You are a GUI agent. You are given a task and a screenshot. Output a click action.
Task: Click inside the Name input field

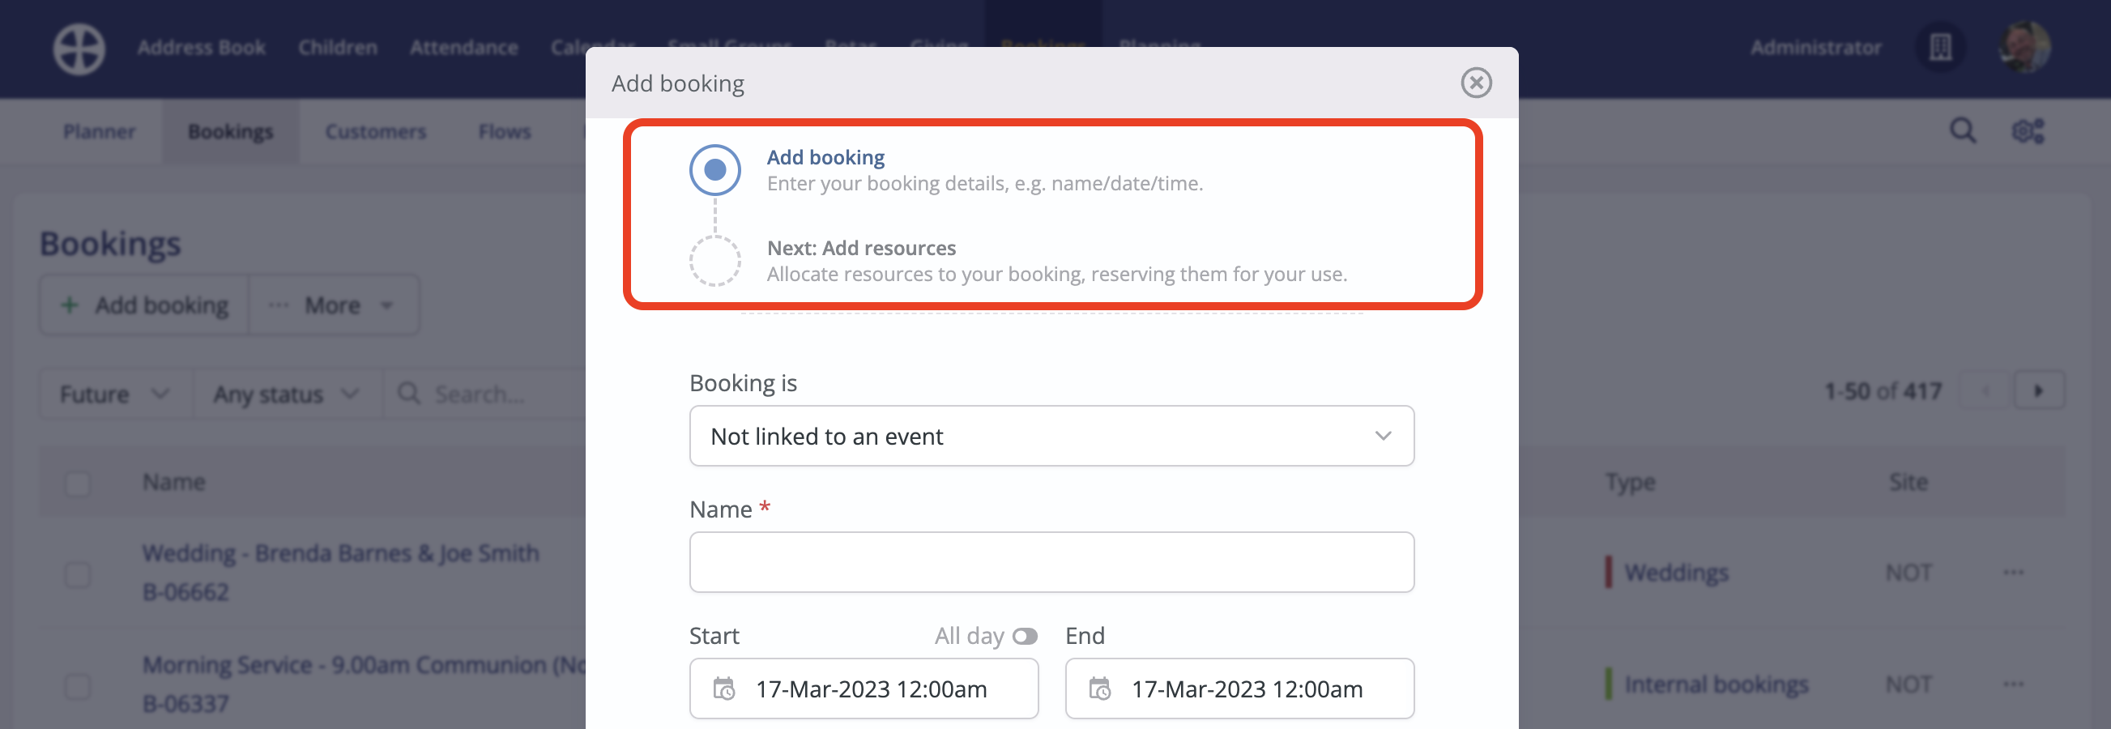pos(1051,562)
